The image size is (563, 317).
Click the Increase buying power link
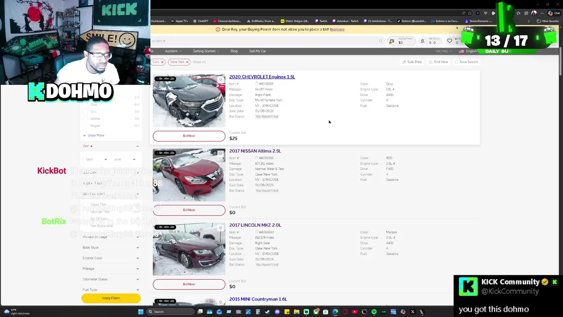pos(337,29)
